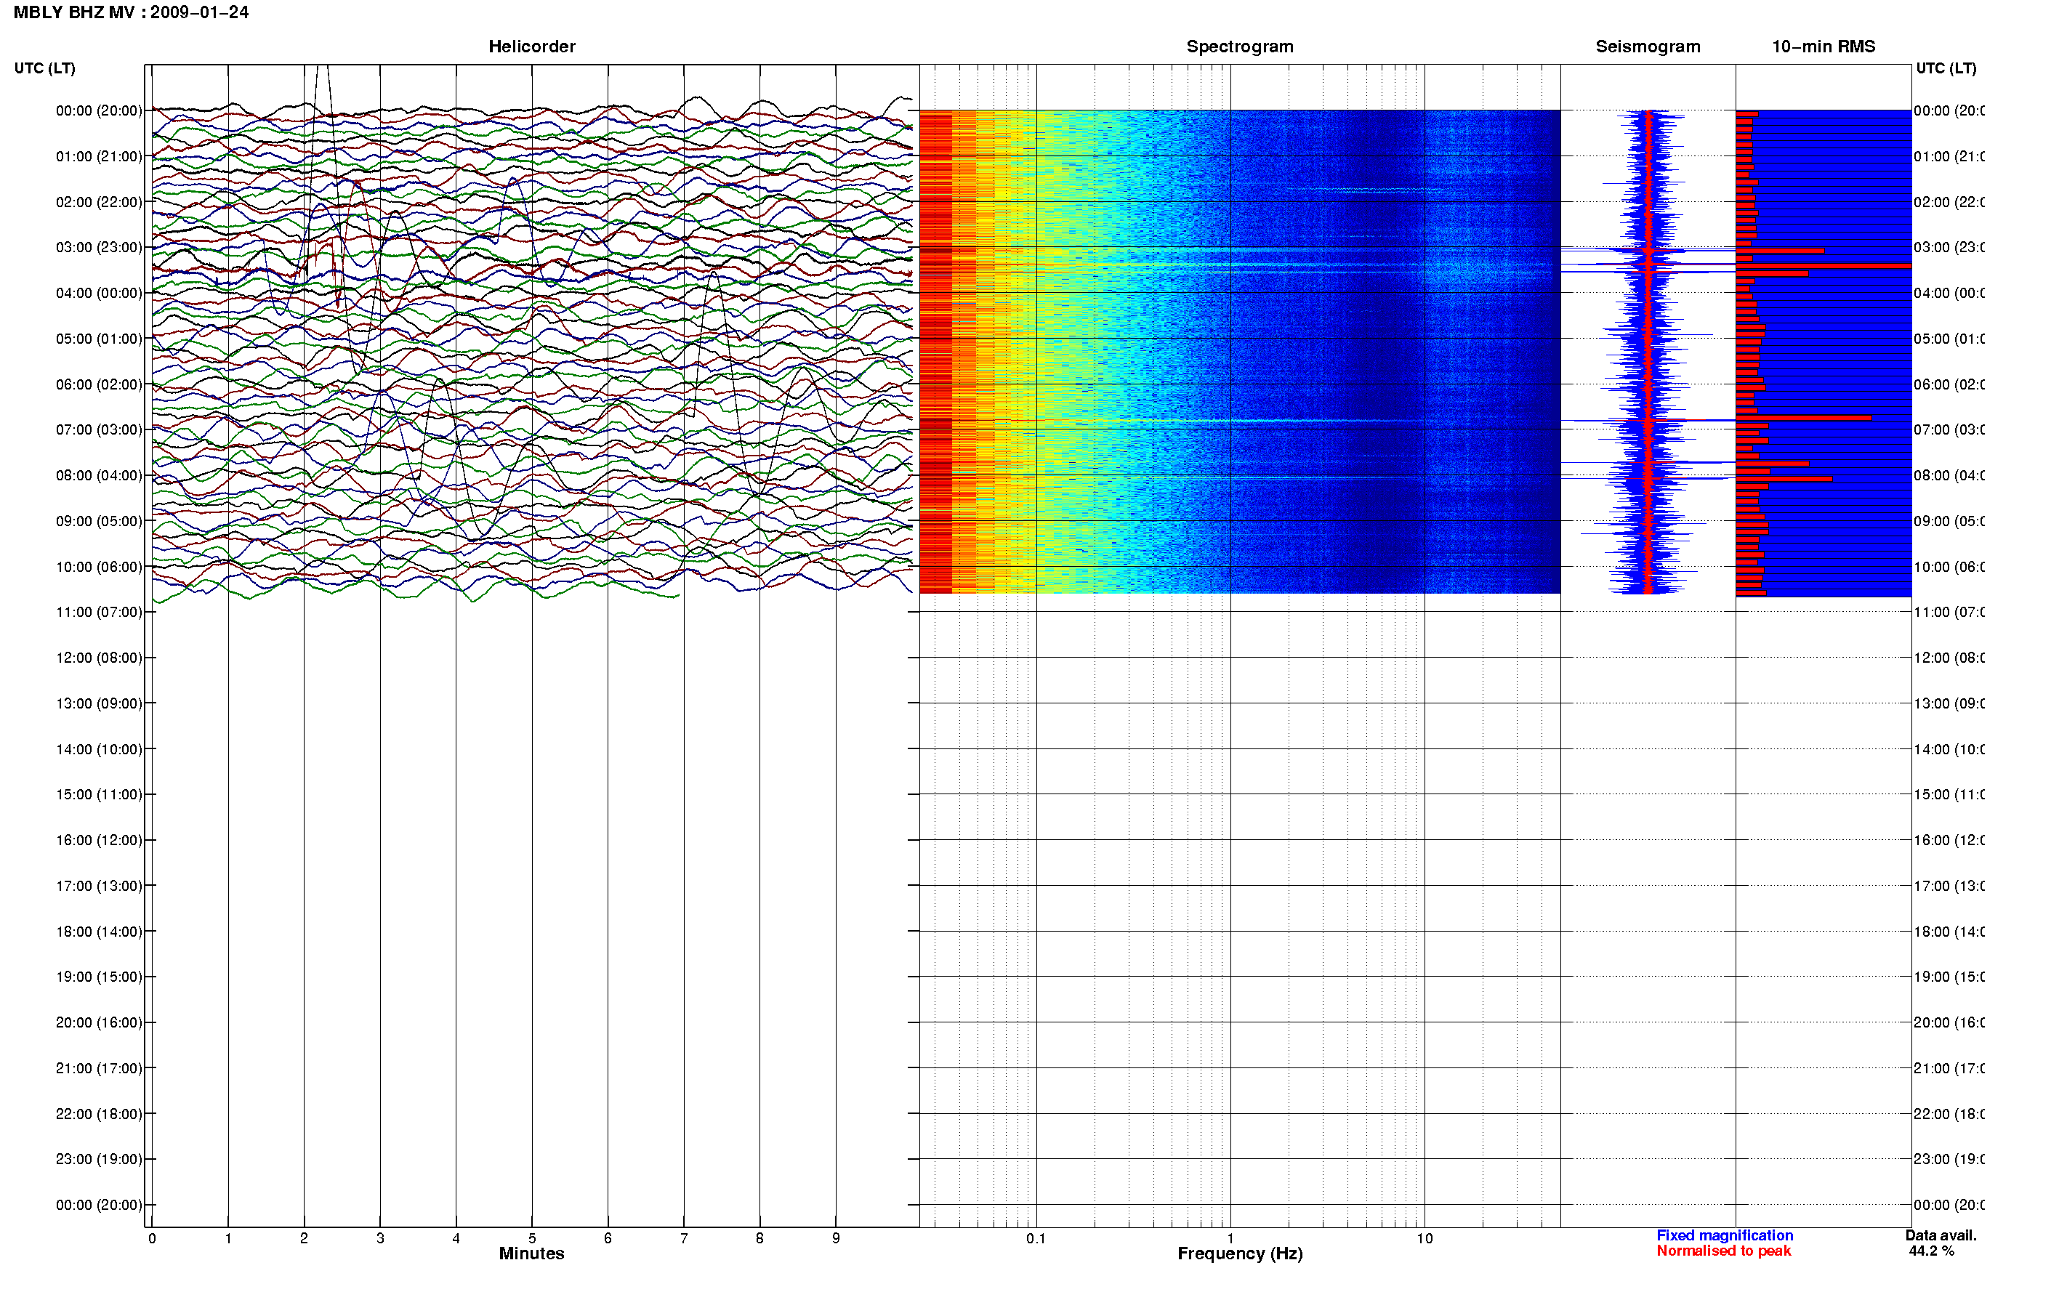Click the minute tick label '9'
This screenshot has width=2067, height=1292.
pyautogui.click(x=836, y=1238)
